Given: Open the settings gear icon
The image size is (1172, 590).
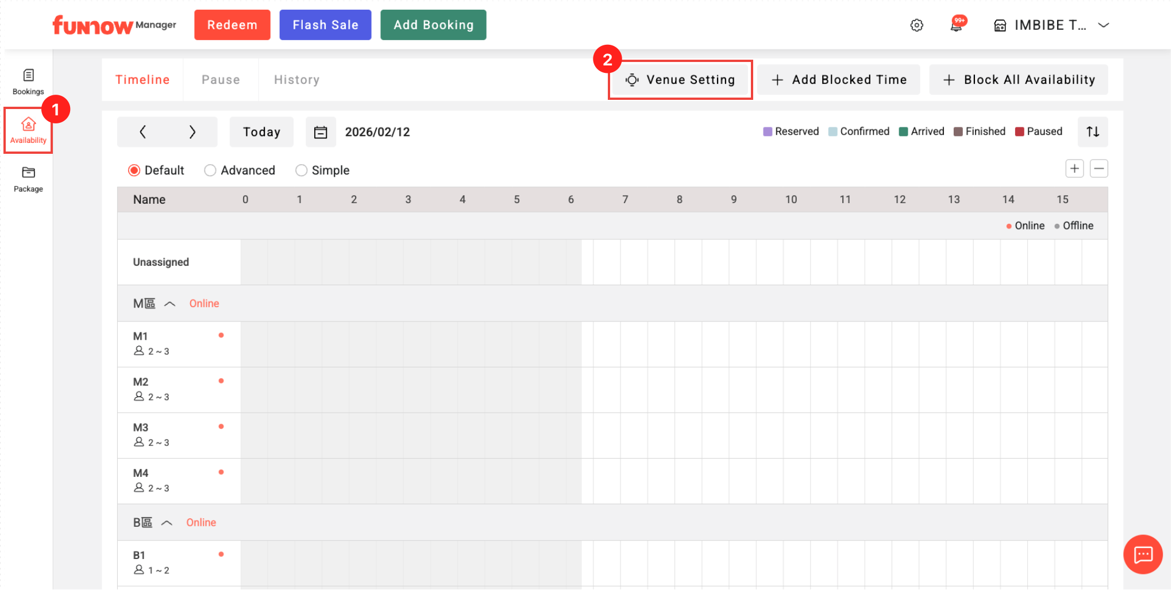Looking at the screenshot, I should [916, 25].
